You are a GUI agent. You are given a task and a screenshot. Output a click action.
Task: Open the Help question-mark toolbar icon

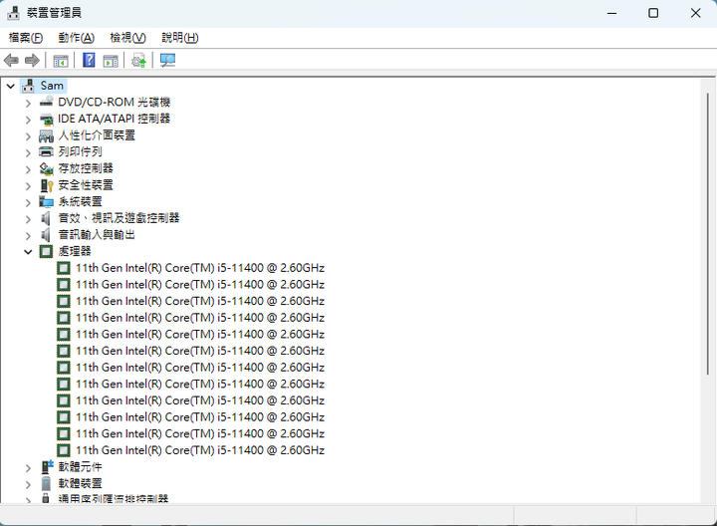[x=89, y=60]
